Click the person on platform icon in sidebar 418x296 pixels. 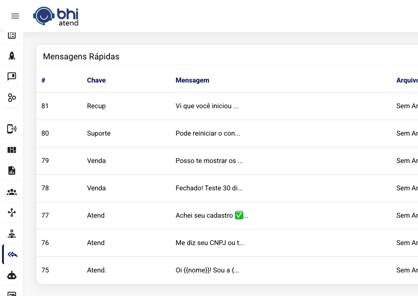coord(12,234)
